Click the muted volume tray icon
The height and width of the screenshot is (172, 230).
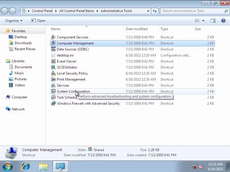(x=201, y=167)
